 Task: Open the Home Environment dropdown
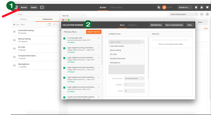tap(184, 14)
